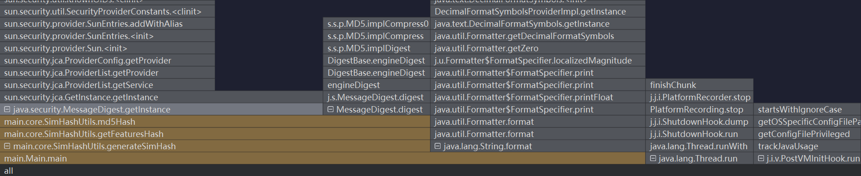861x176 pixels.
Task: Click the startsWithIgnoreCase frame
Action: [807, 109]
